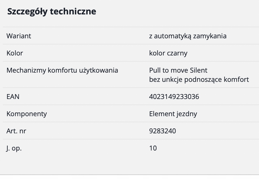Image resolution: width=259 pixels, height=179 pixels.
Task: Click the "Mechanizmy komfortu użytkowania" label
Action: (x=62, y=70)
